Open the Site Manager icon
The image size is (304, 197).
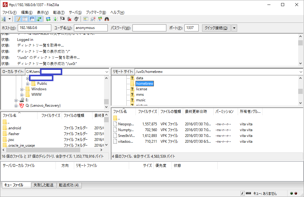[4, 19]
